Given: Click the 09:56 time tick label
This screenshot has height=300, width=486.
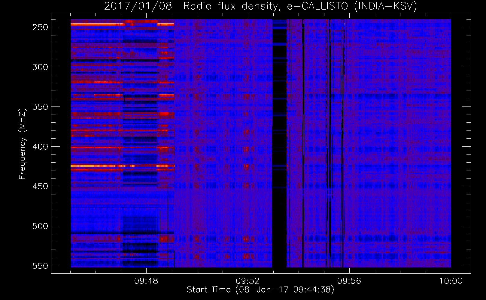Looking at the screenshot, I should pos(349,281).
